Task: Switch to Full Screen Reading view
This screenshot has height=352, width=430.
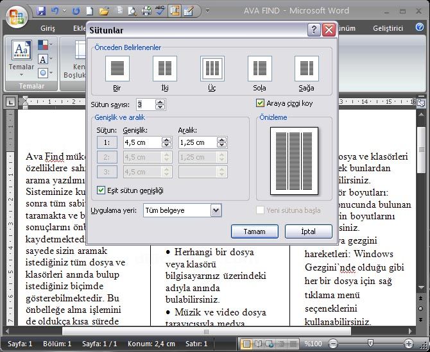Action: click(x=258, y=344)
